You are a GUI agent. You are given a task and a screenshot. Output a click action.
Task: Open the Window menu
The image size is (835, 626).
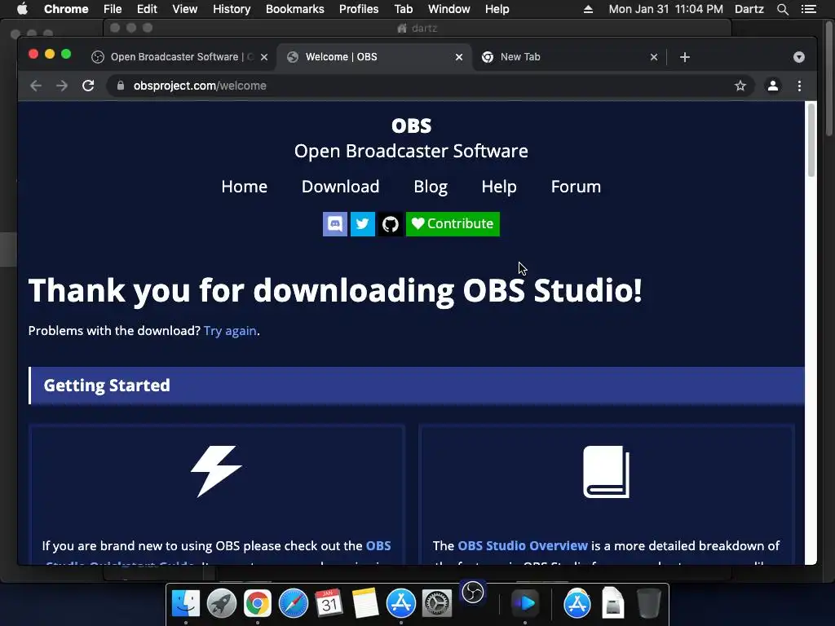449,9
